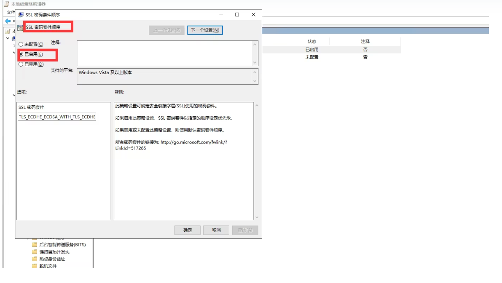Select the 后台智能传送服务(BITS) folder icon
Image resolution: width=502 pixels, height=283 pixels.
[x=35, y=245]
